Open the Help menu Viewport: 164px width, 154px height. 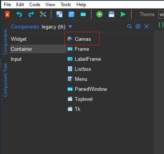click(81, 5)
